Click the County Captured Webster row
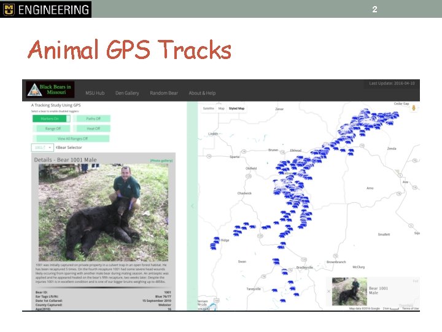 [x=103, y=305]
